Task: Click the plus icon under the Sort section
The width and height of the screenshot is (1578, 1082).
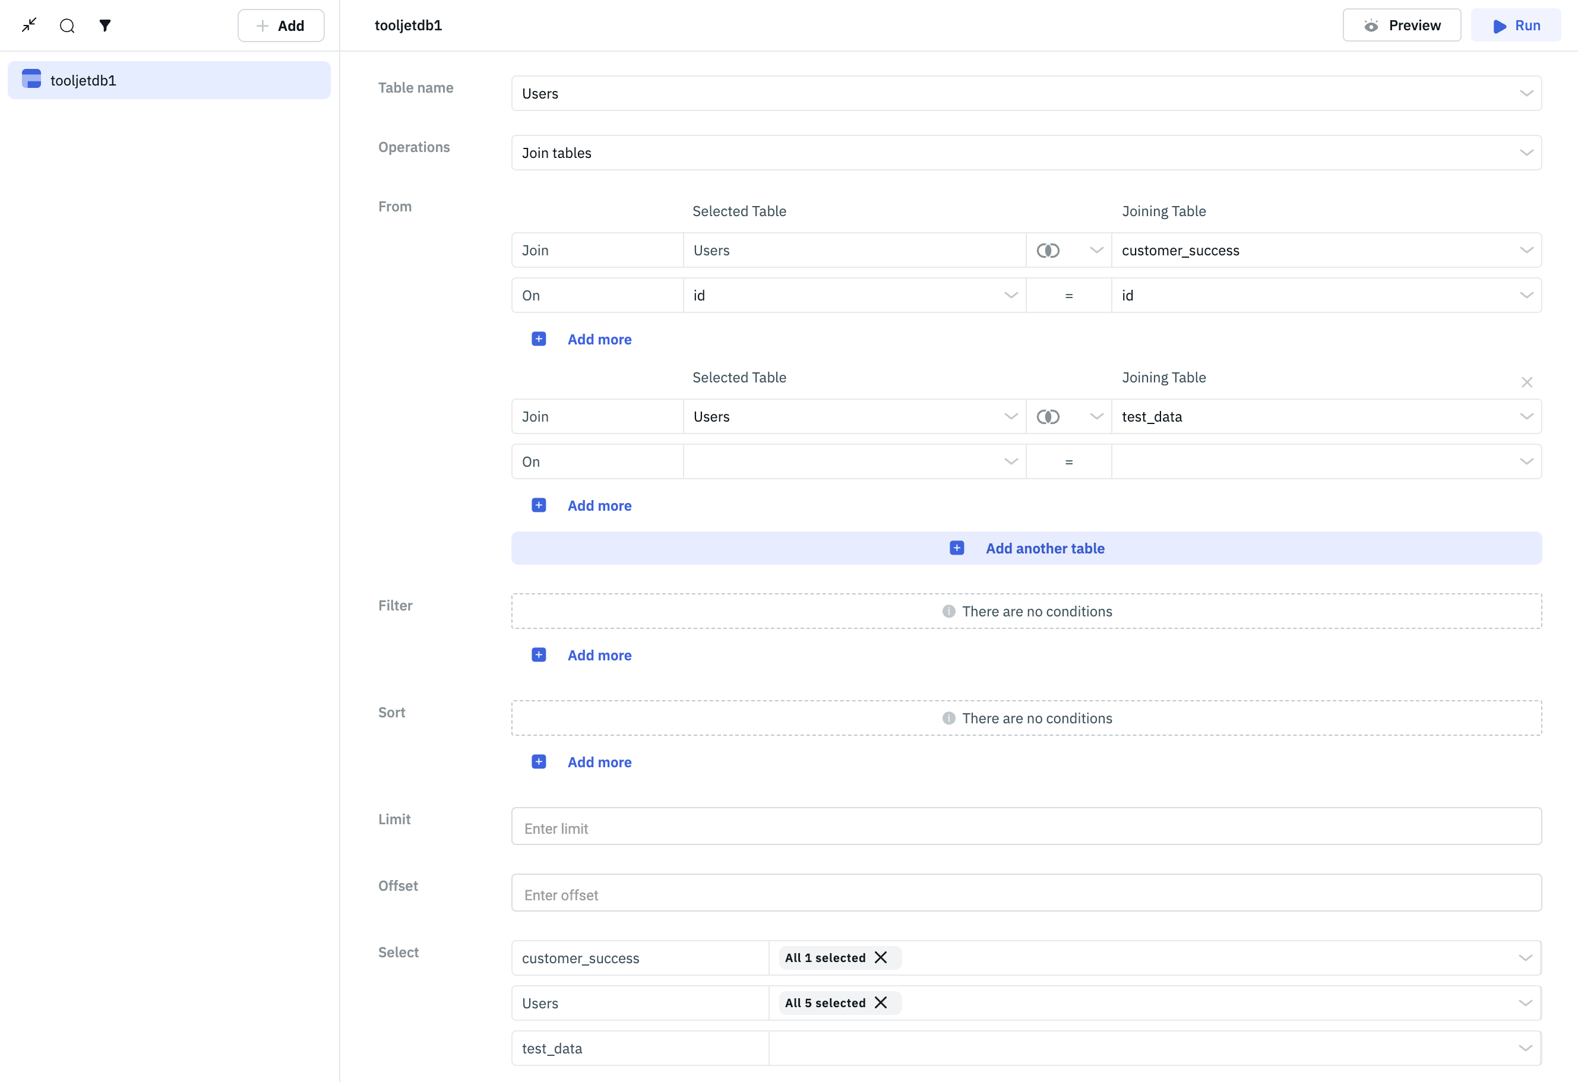Action: [539, 761]
